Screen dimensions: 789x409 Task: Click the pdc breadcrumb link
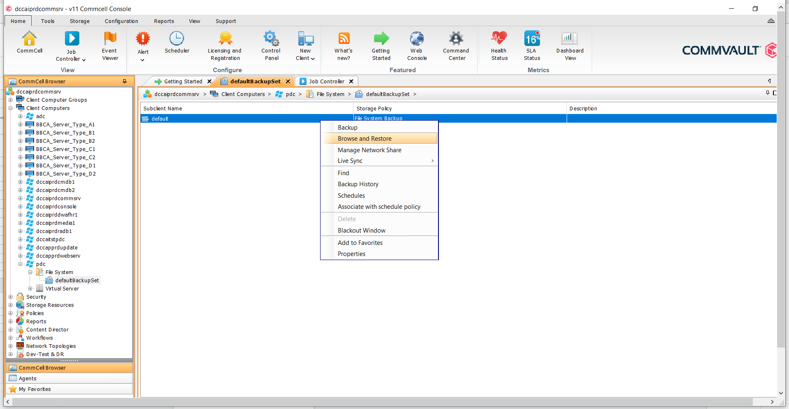(291, 94)
